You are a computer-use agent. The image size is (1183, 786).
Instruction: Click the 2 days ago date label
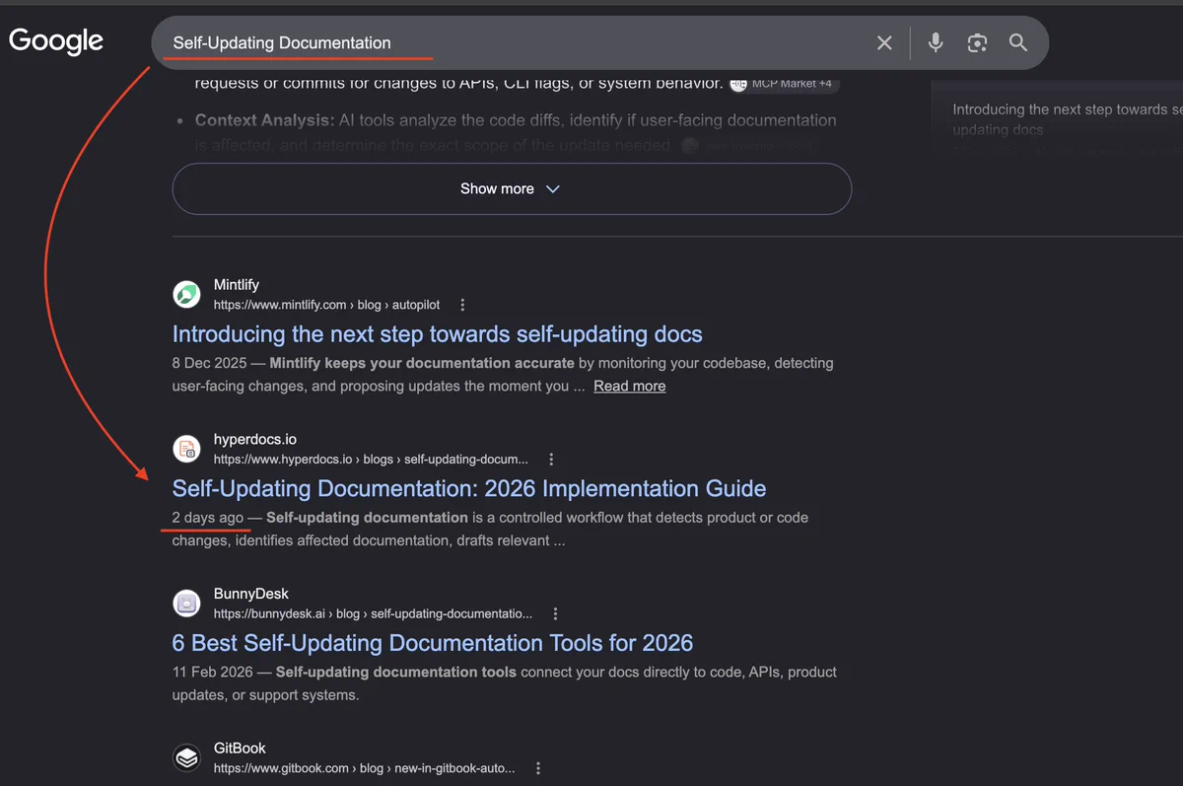click(x=208, y=517)
